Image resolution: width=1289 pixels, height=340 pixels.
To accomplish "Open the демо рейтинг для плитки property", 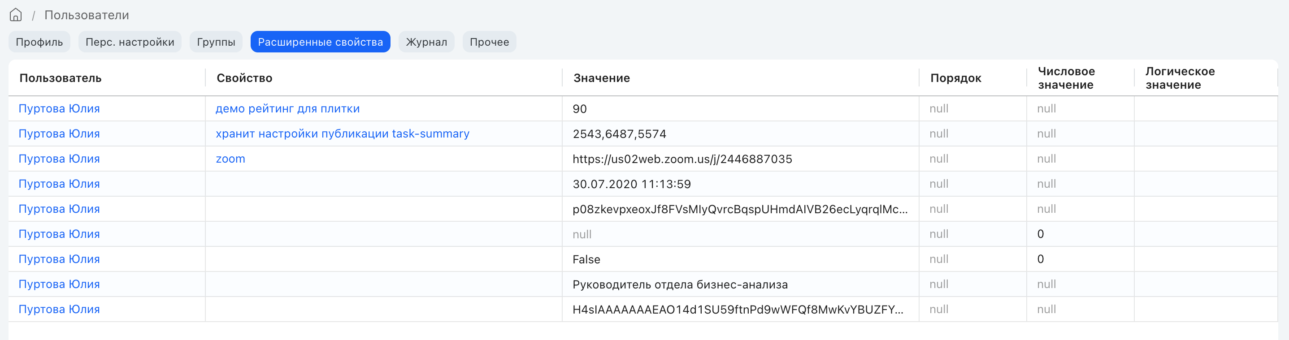I will [x=288, y=108].
